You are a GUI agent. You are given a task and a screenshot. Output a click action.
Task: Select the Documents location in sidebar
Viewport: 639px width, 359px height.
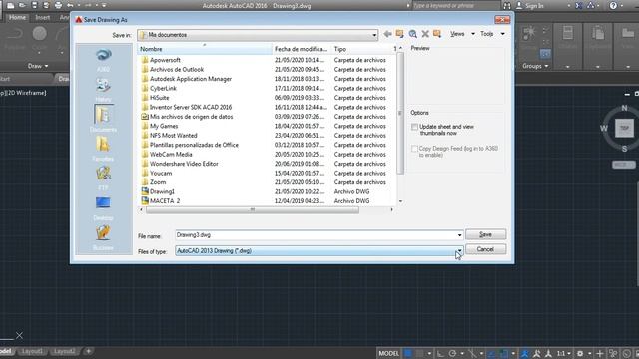pos(103,119)
